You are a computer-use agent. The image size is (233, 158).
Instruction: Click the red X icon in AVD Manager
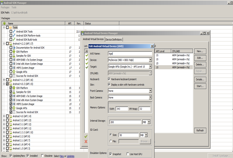(86, 141)
